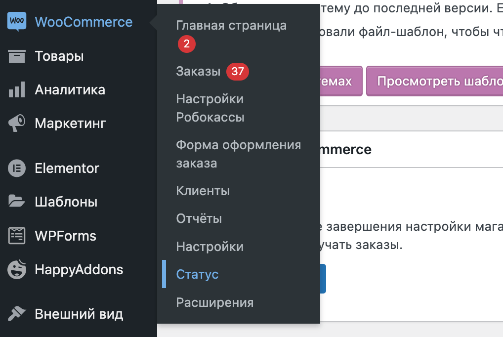
Task: Click the Маркетинг megaphone icon
Action: pos(17,123)
